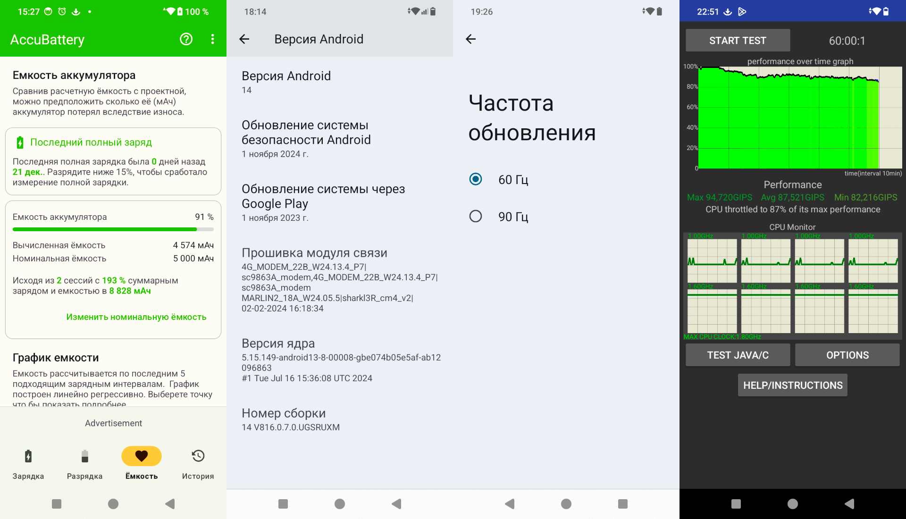Click the battery capacity progress bar
This screenshot has width=906, height=519.
[x=113, y=229]
